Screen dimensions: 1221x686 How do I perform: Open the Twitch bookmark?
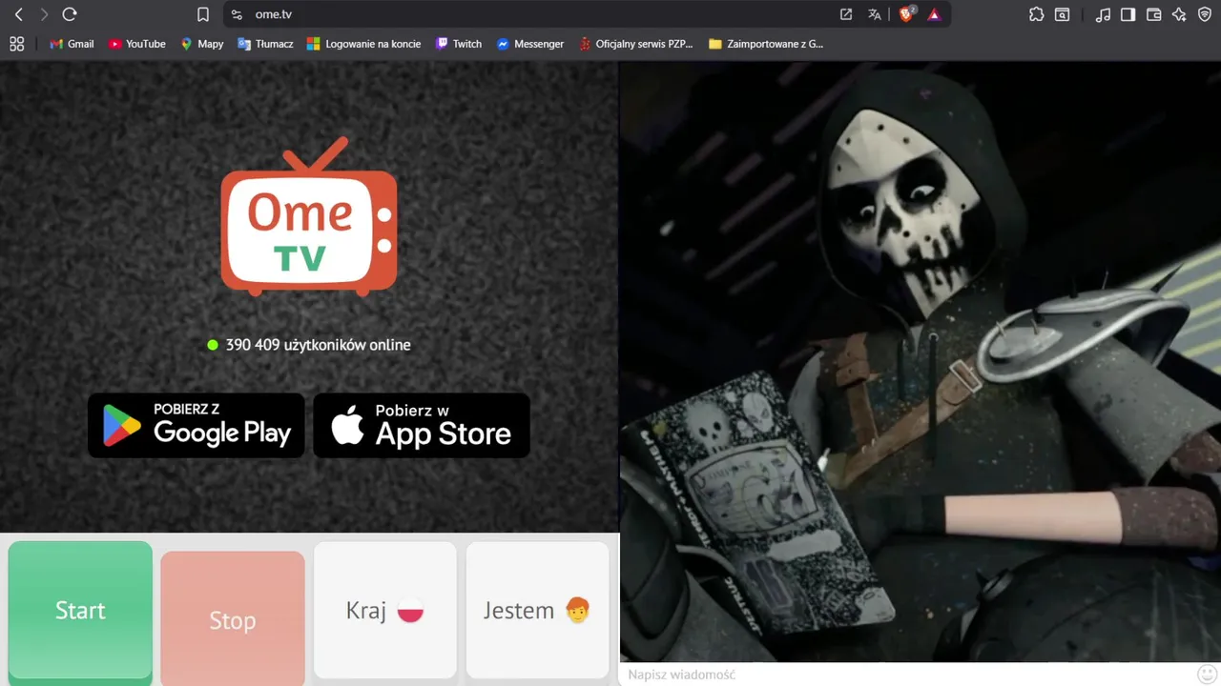(x=459, y=44)
